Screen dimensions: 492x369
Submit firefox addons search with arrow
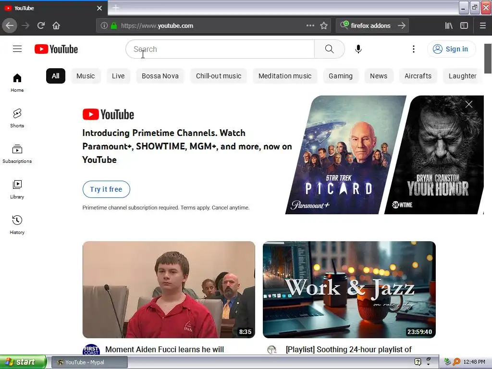402,26
